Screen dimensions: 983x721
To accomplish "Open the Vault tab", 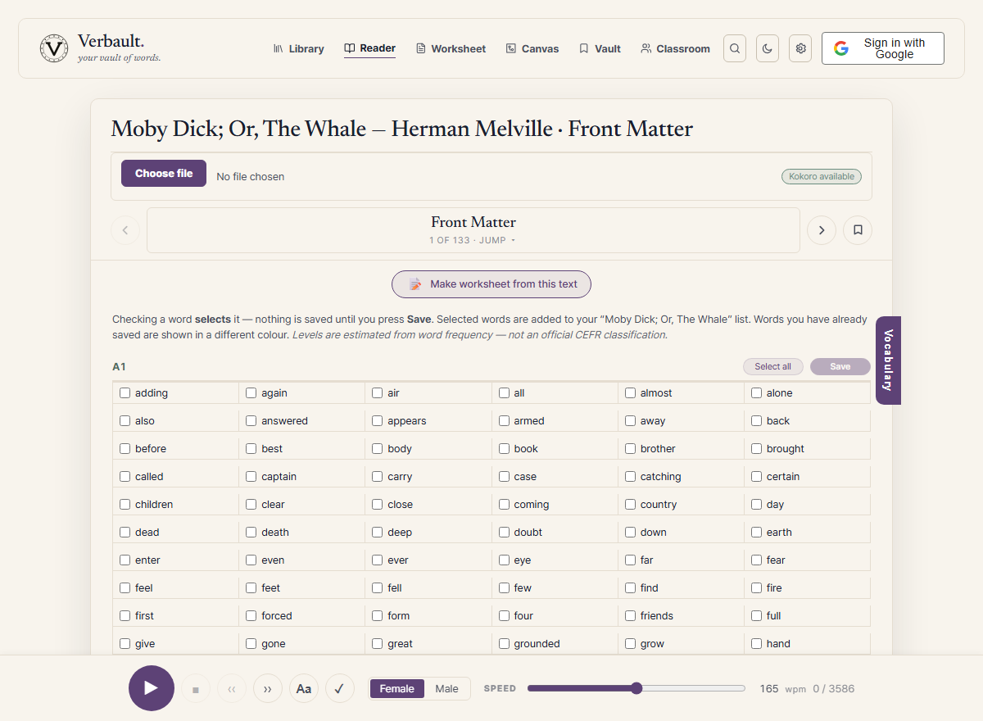I will pos(600,48).
